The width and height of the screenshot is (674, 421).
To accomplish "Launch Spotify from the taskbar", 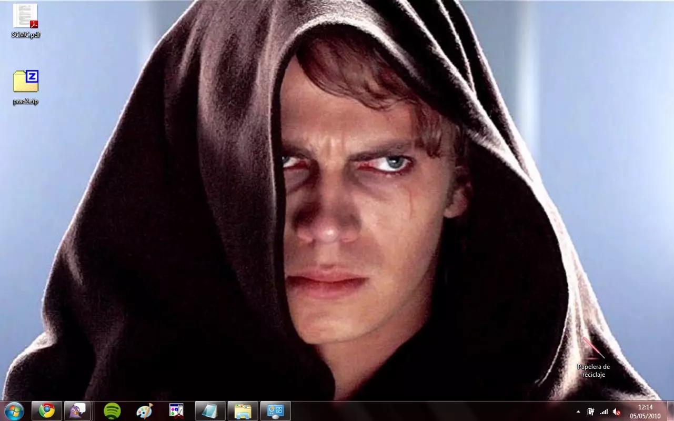I will click(x=112, y=411).
